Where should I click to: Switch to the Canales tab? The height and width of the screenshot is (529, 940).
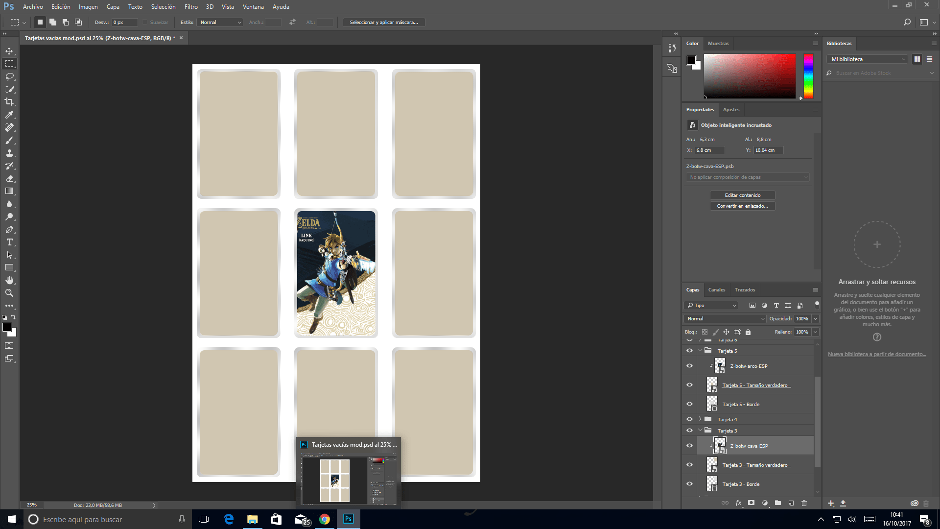(x=716, y=290)
